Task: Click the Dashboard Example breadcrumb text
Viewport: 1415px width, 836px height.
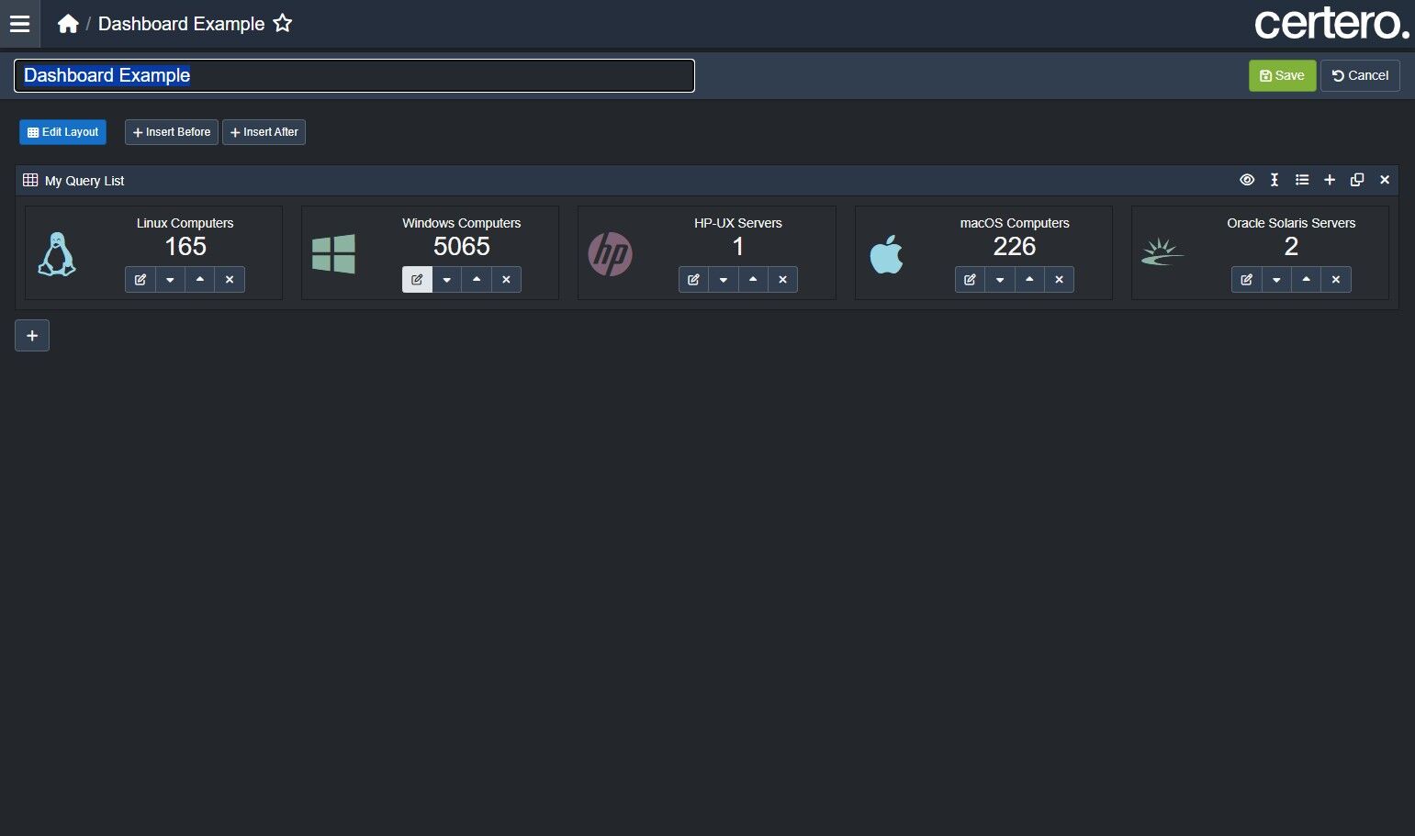Action: tap(181, 24)
